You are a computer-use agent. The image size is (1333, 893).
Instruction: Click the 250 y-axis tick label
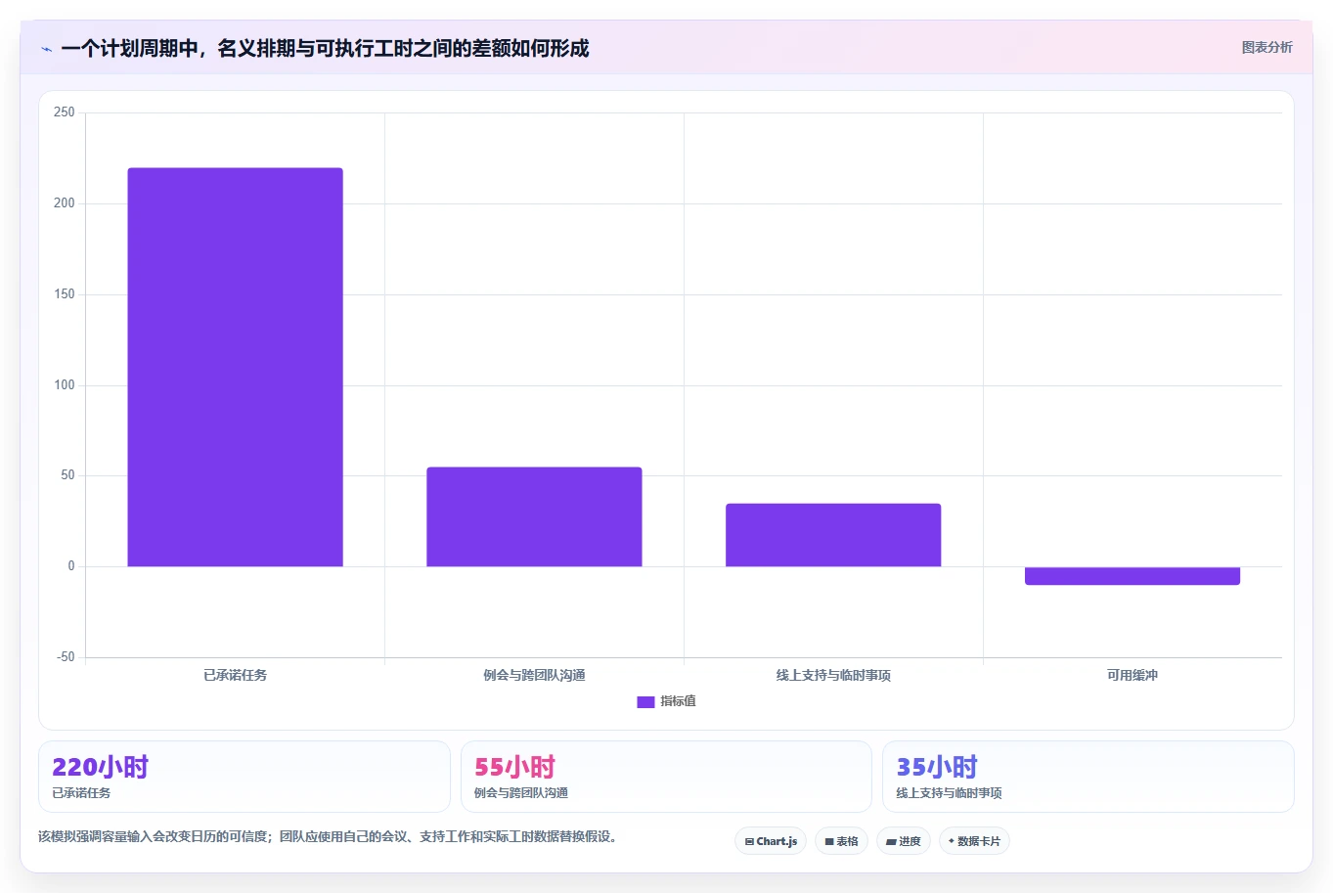pyautogui.click(x=65, y=112)
